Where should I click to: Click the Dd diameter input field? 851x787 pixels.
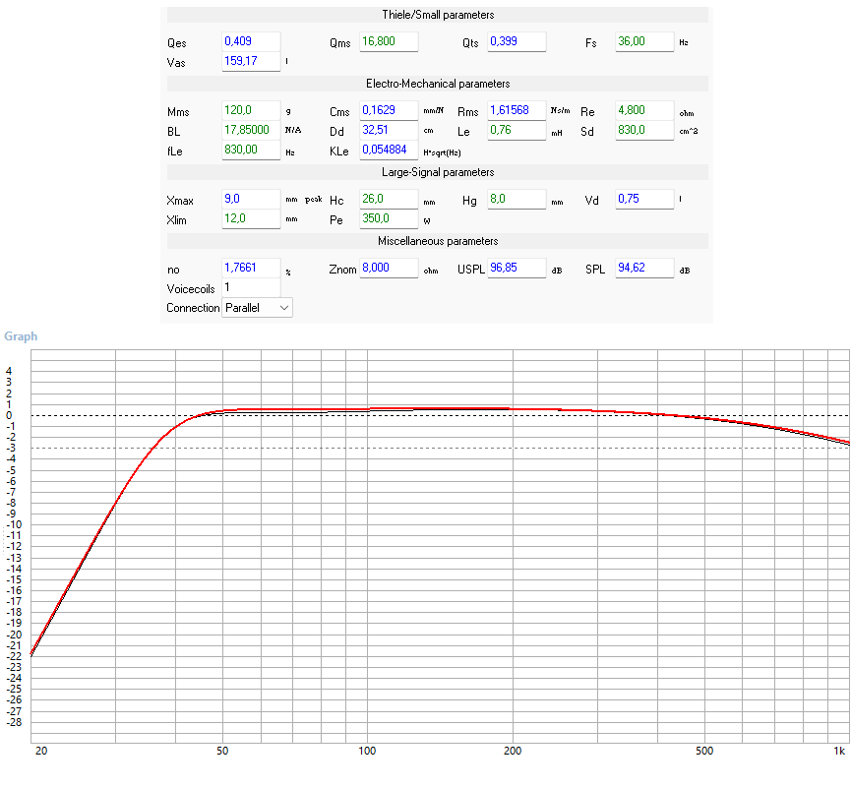[388, 130]
